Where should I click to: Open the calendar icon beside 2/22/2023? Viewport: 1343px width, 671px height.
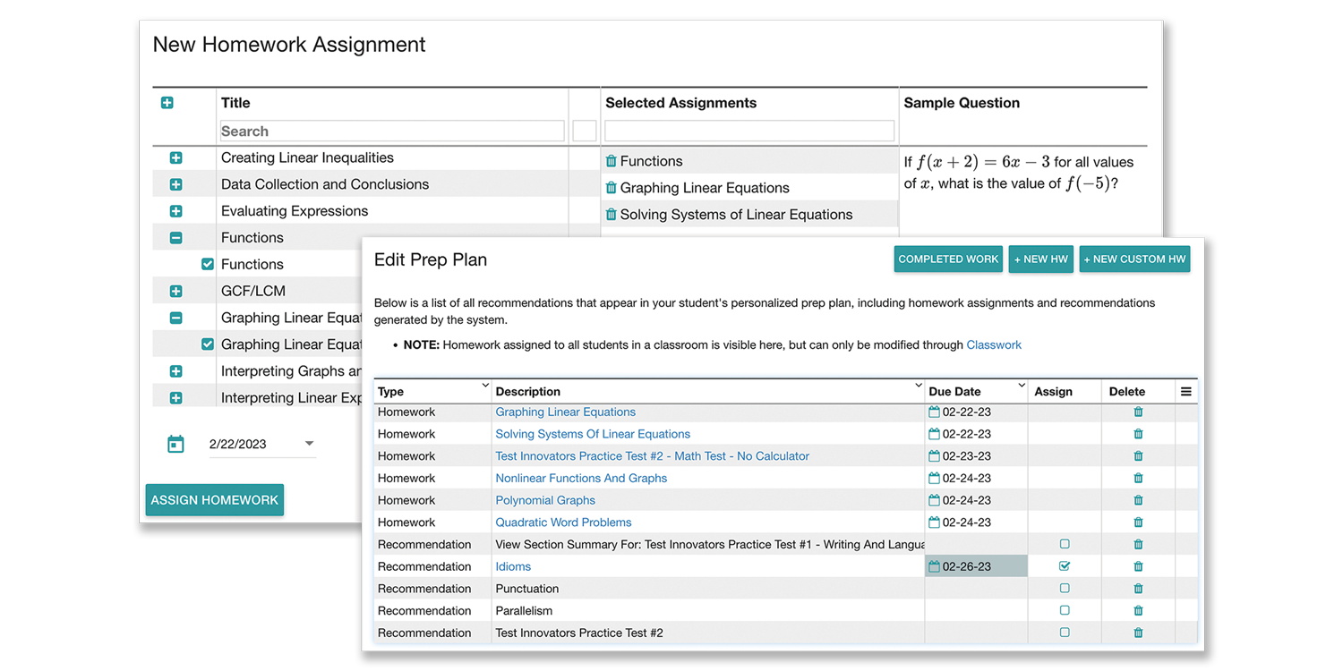pyautogui.click(x=175, y=444)
